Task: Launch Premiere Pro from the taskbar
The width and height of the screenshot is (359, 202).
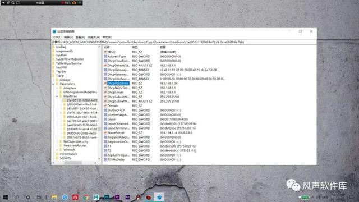Action: 117,197
